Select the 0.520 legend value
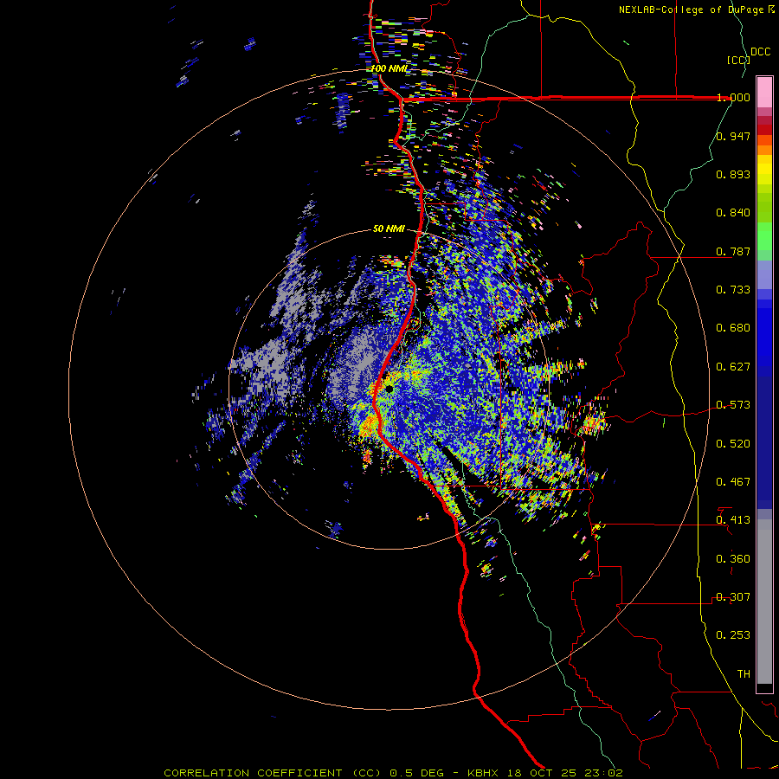 click(733, 444)
